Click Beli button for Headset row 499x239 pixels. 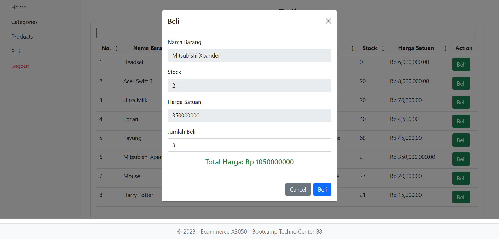(461, 64)
